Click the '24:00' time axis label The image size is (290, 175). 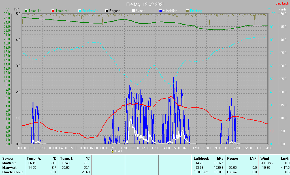click(x=268, y=148)
